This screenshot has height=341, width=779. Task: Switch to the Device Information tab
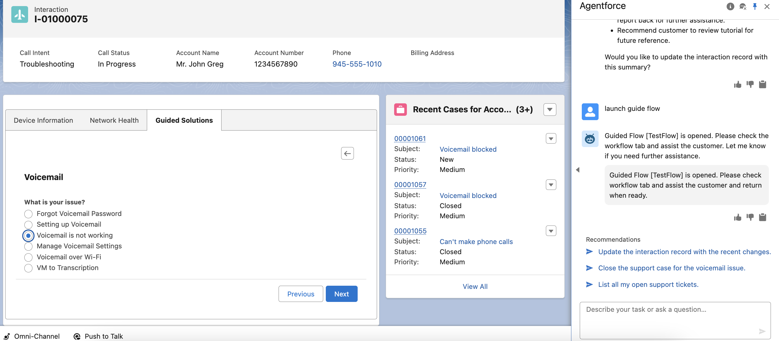coord(43,120)
